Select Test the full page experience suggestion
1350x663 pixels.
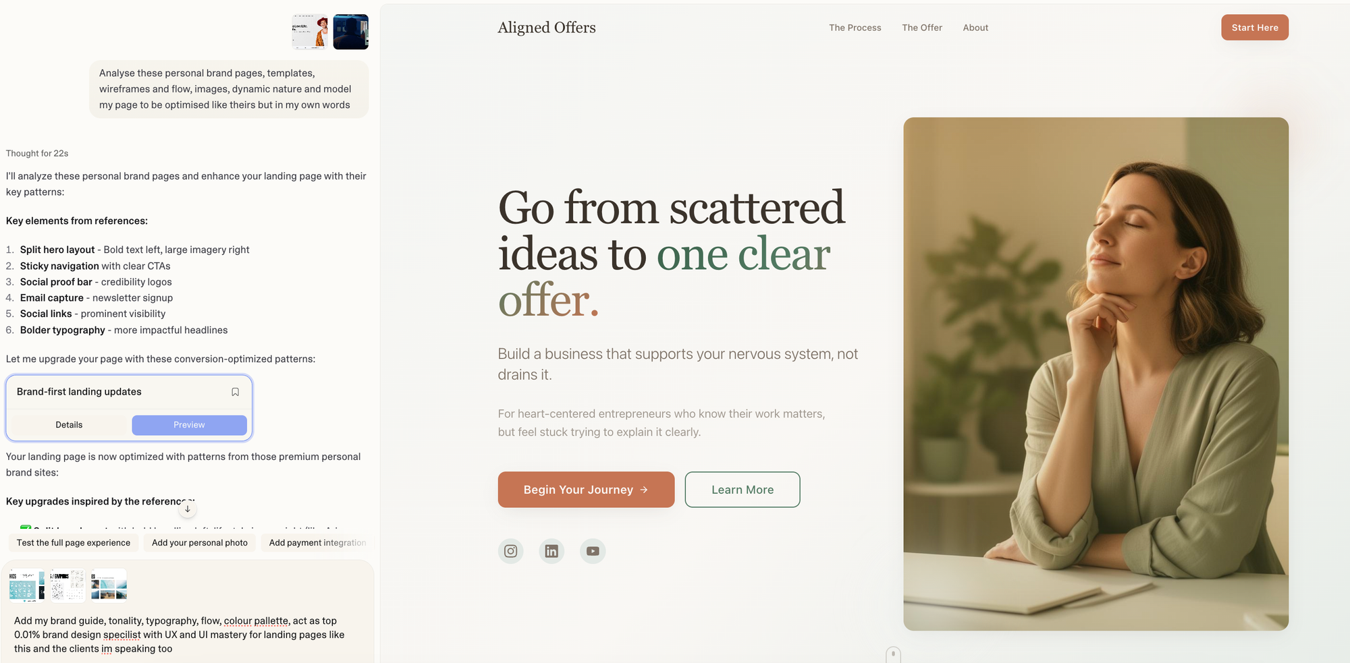[74, 543]
